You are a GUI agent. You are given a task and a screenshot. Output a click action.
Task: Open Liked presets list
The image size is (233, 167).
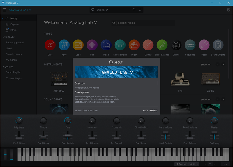9,48
